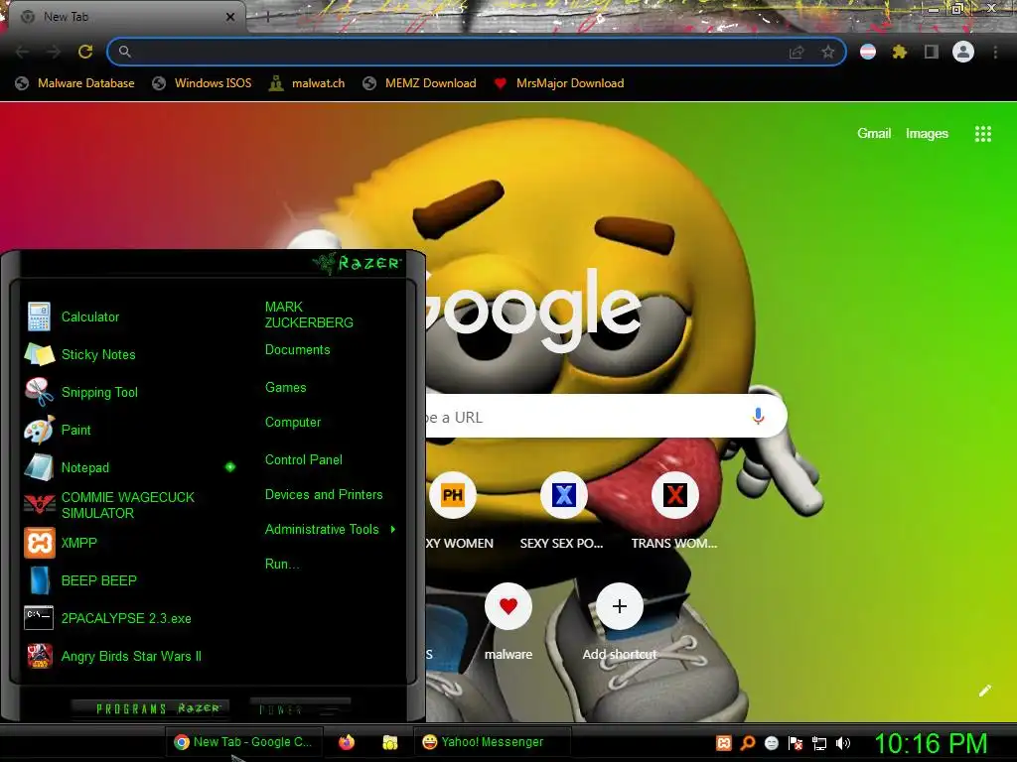This screenshot has width=1017, height=762.
Task: Run 2PACALYPSE 2.3.exe console icon
Action: (39, 617)
